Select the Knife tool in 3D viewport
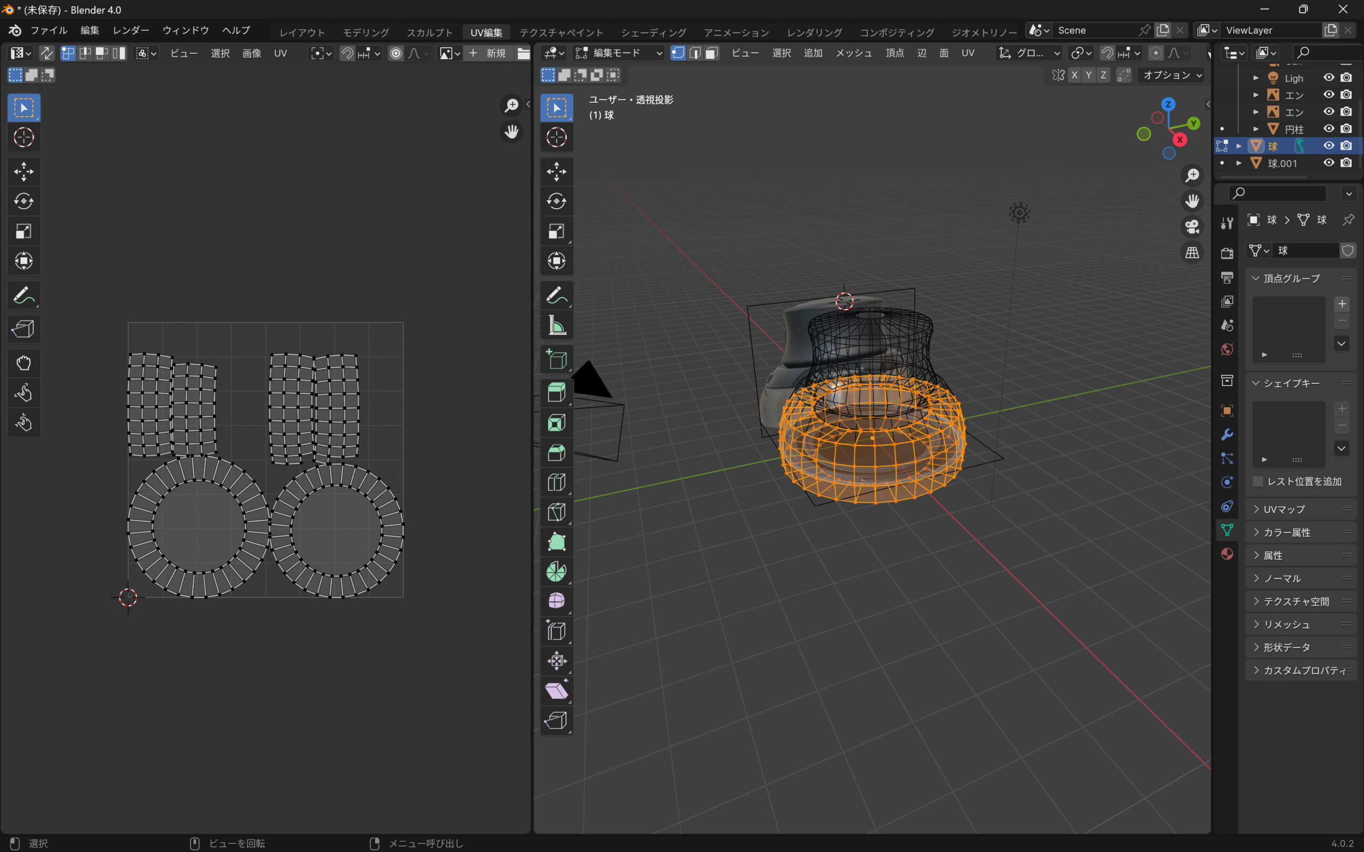The image size is (1364, 852). [556, 512]
